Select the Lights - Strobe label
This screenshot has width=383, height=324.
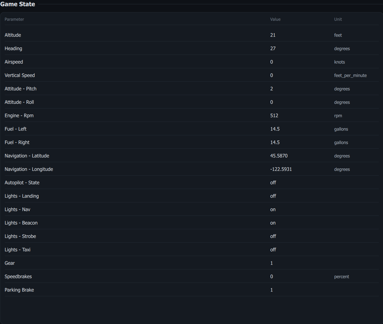(x=20, y=236)
